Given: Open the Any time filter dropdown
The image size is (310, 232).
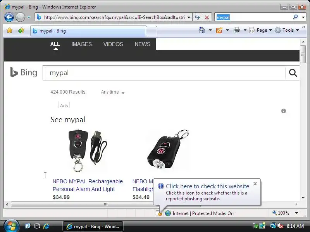Looking at the screenshot, I should pos(112,92).
